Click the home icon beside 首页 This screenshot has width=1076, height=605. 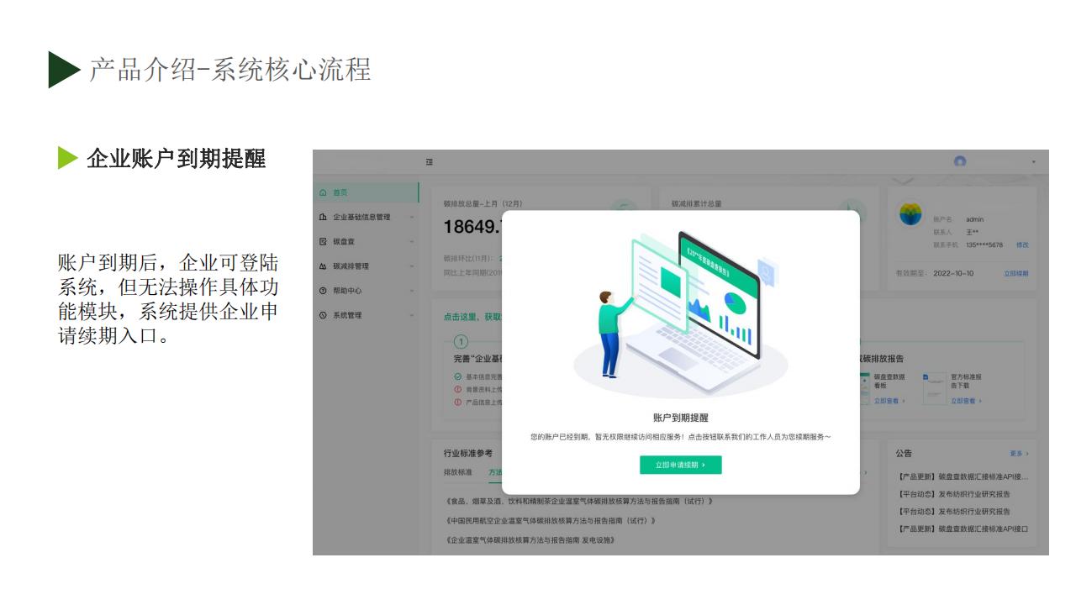point(324,192)
